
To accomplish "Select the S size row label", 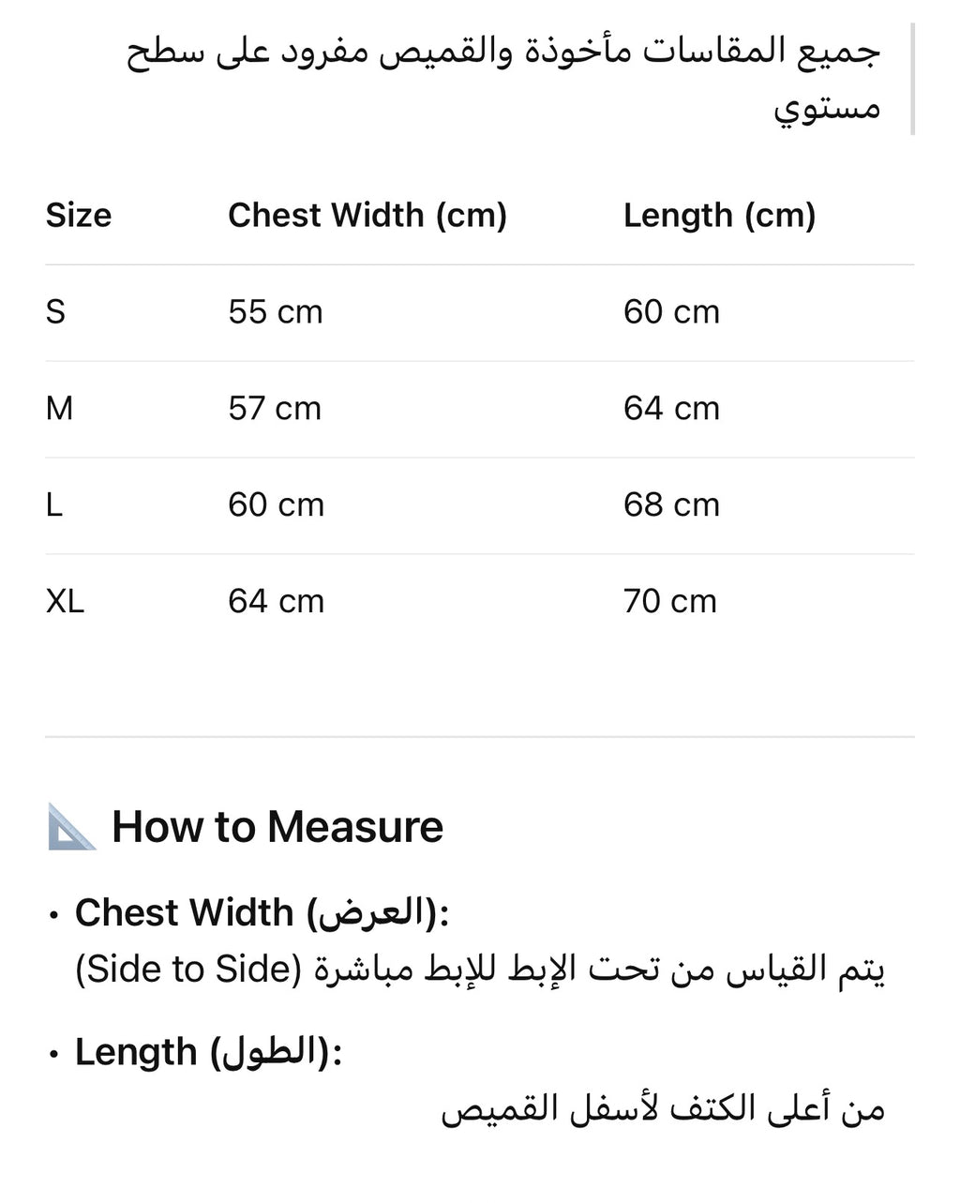I will click(55, 312).
